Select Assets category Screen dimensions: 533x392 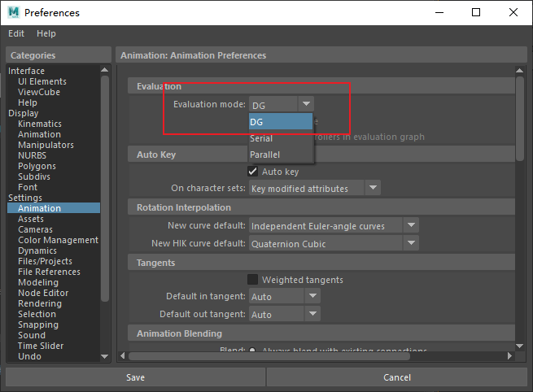tap(31, 219)
